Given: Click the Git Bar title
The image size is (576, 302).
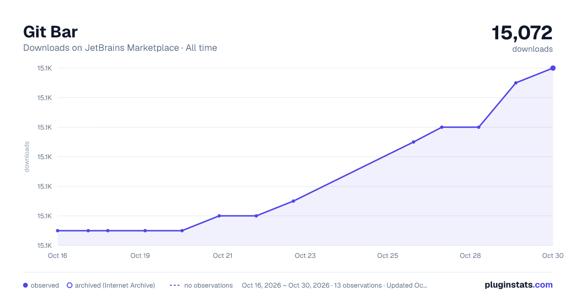Looking at the screenshot, I should (x=50, y=32).
